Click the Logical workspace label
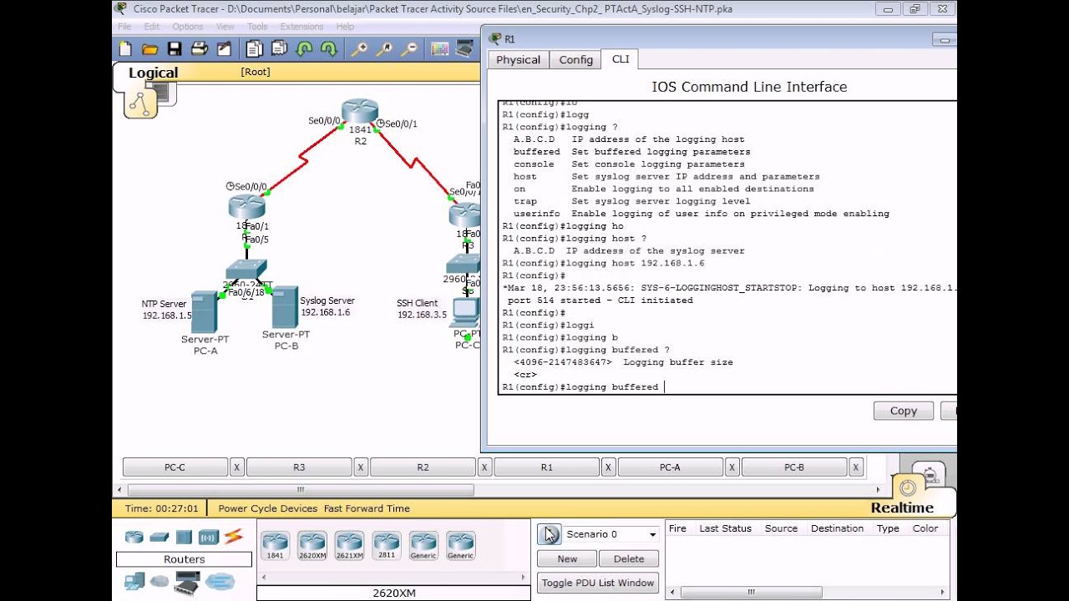 pos(153,73)
